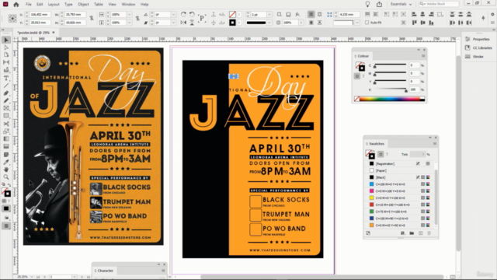Click the Colour panel tab
Screen dimensions: 497x280
coord(363,56)
